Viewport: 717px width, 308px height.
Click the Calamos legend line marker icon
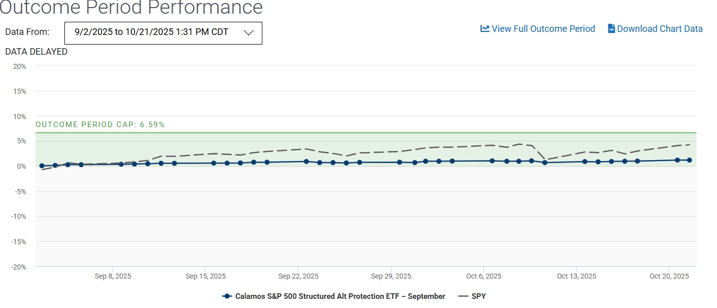click(x=227, y=296)
